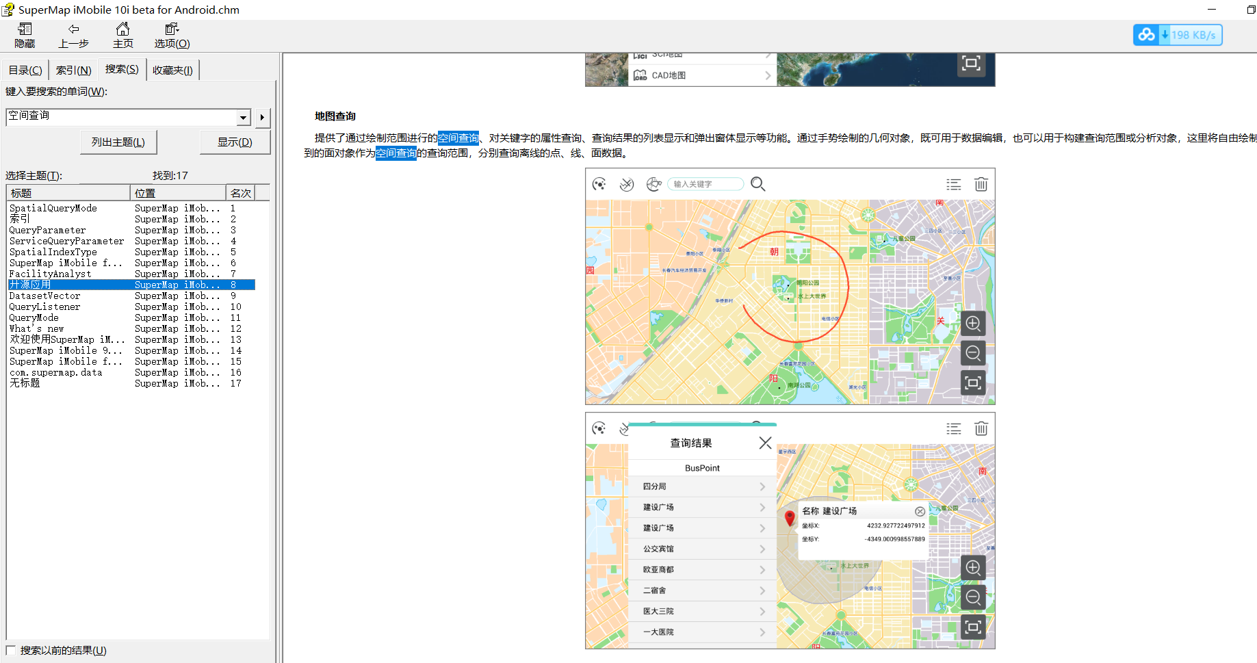The width and height of the screenshot is (1257, 663).
Task: Click the full-extent icon on second map
Action: pyautogui.click(x=973, y=627)
